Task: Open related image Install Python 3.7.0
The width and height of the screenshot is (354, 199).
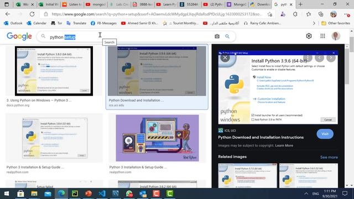Action: (247, 176)
